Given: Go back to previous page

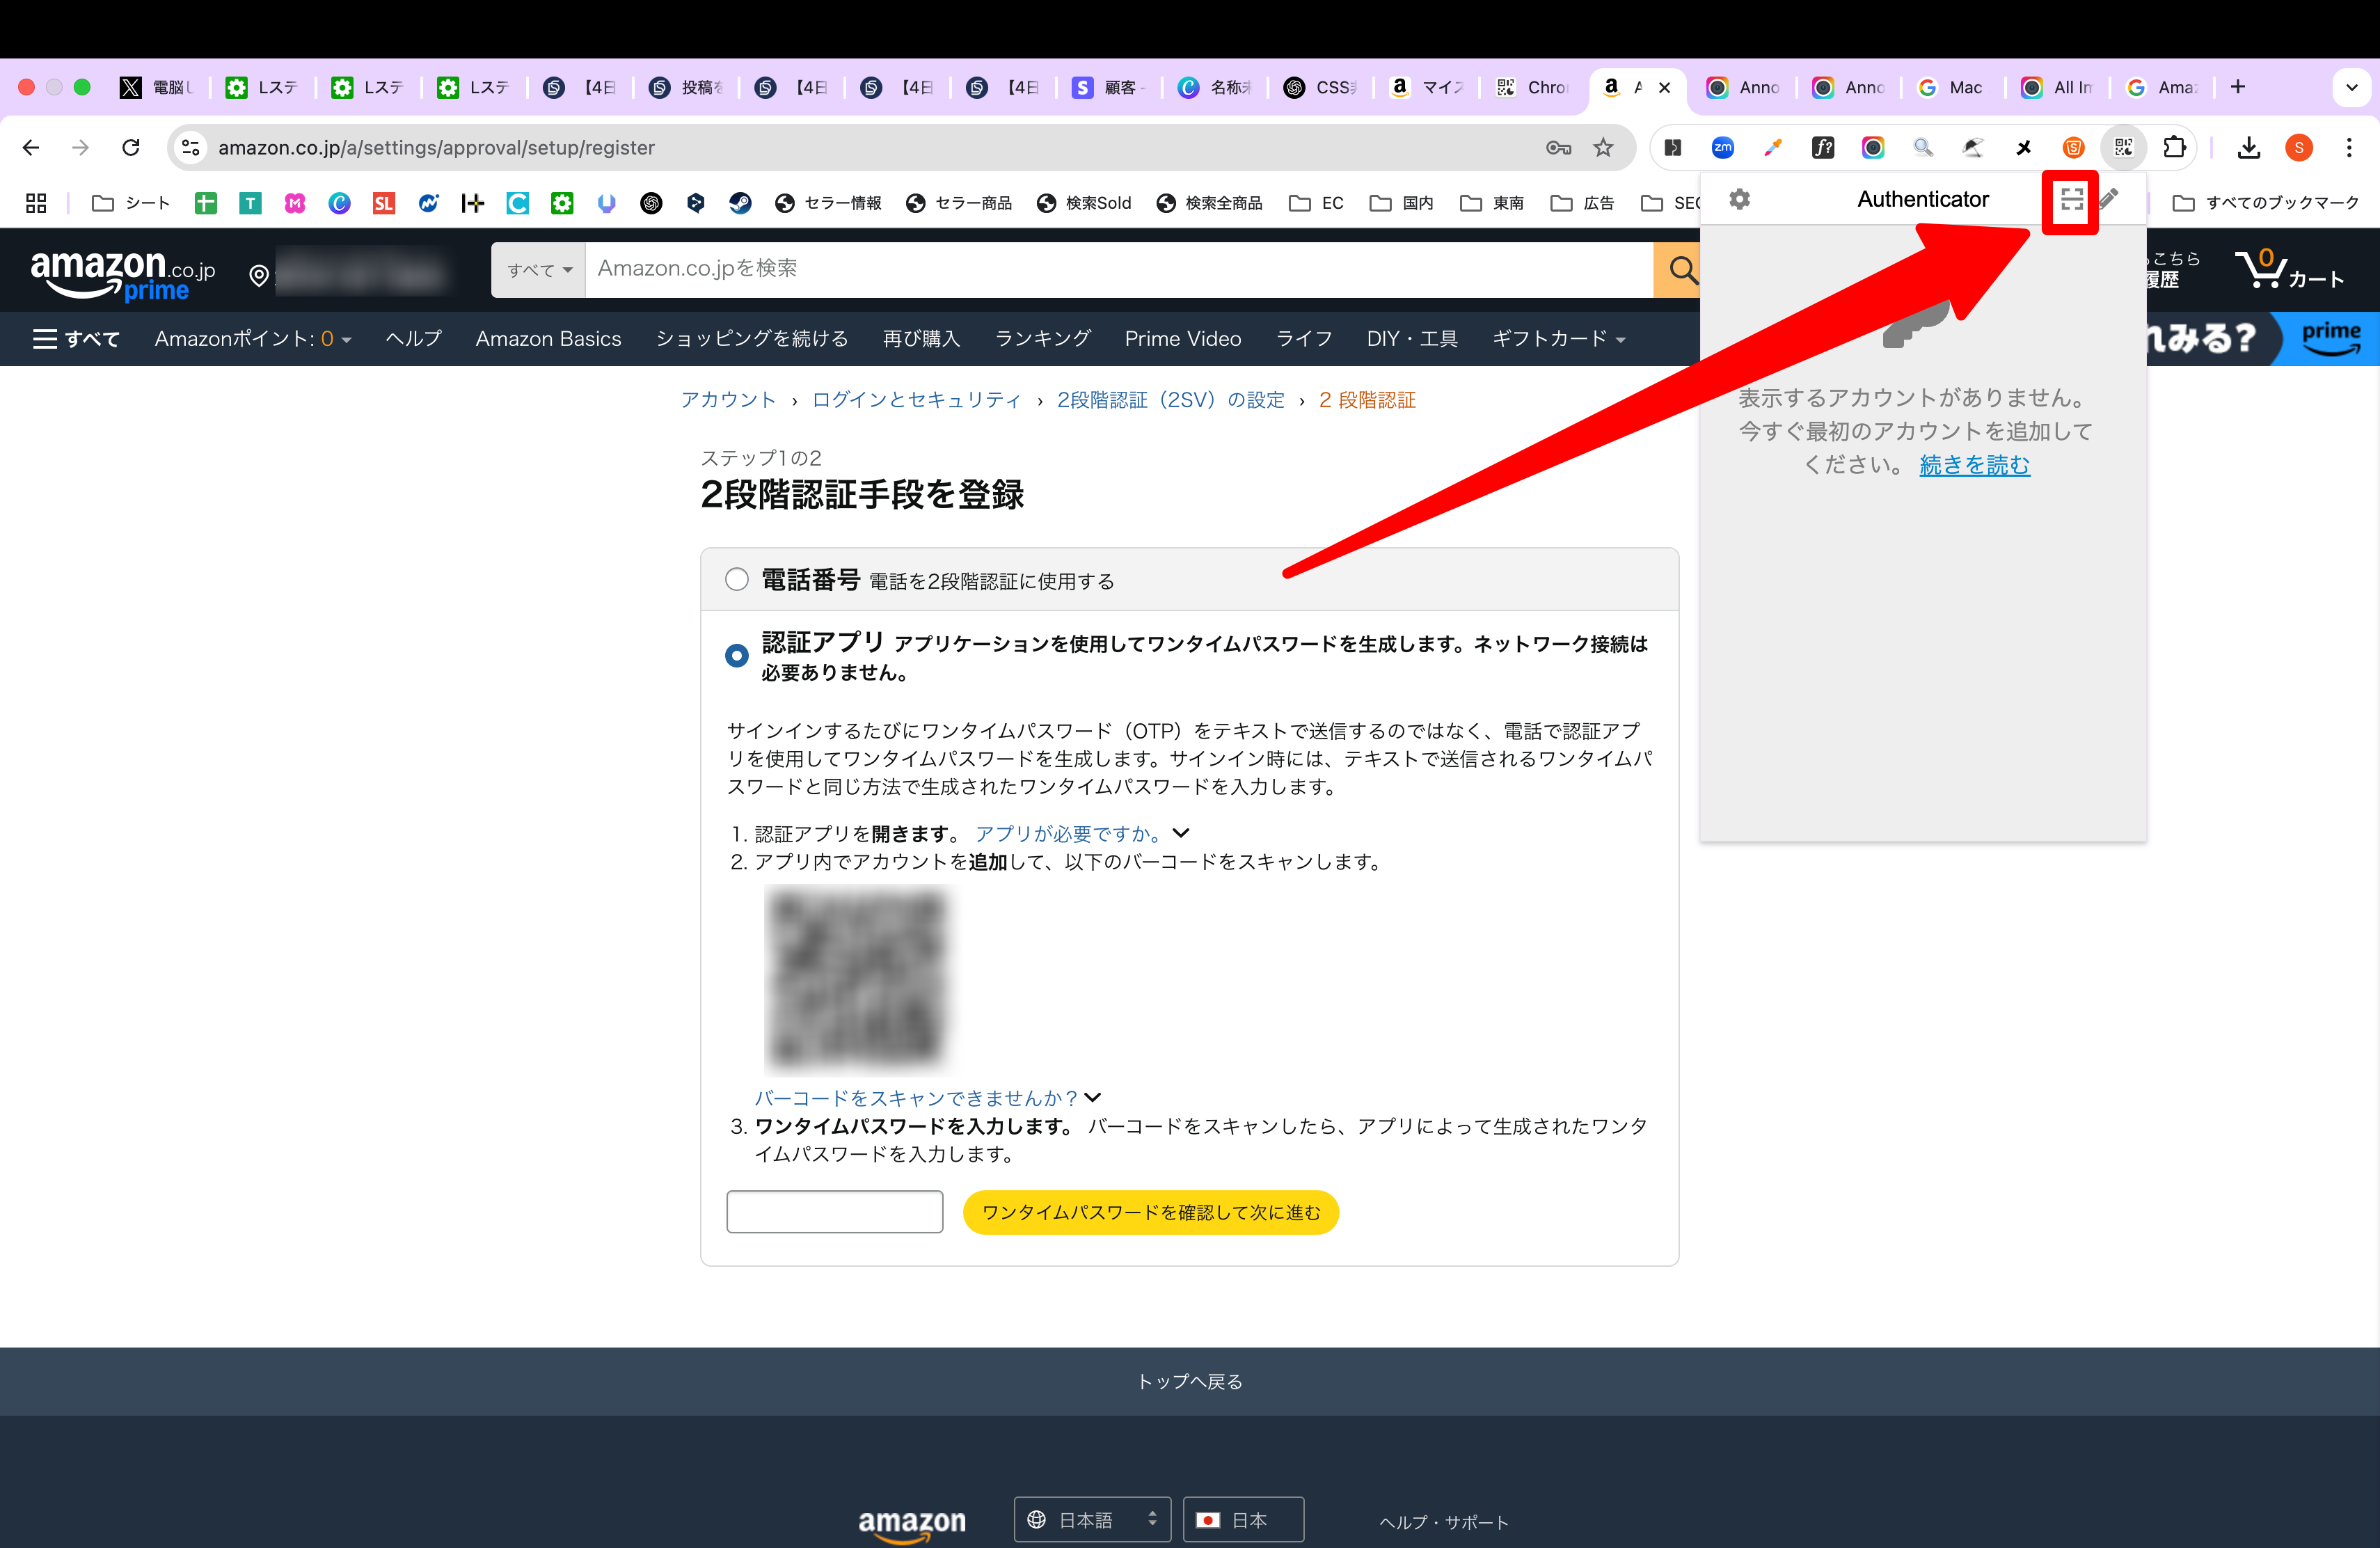Looking at the screenshot, I should pos(31,148).
